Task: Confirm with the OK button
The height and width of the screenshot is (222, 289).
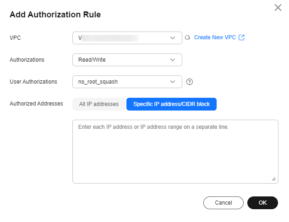Action: (x=262, y=203)
